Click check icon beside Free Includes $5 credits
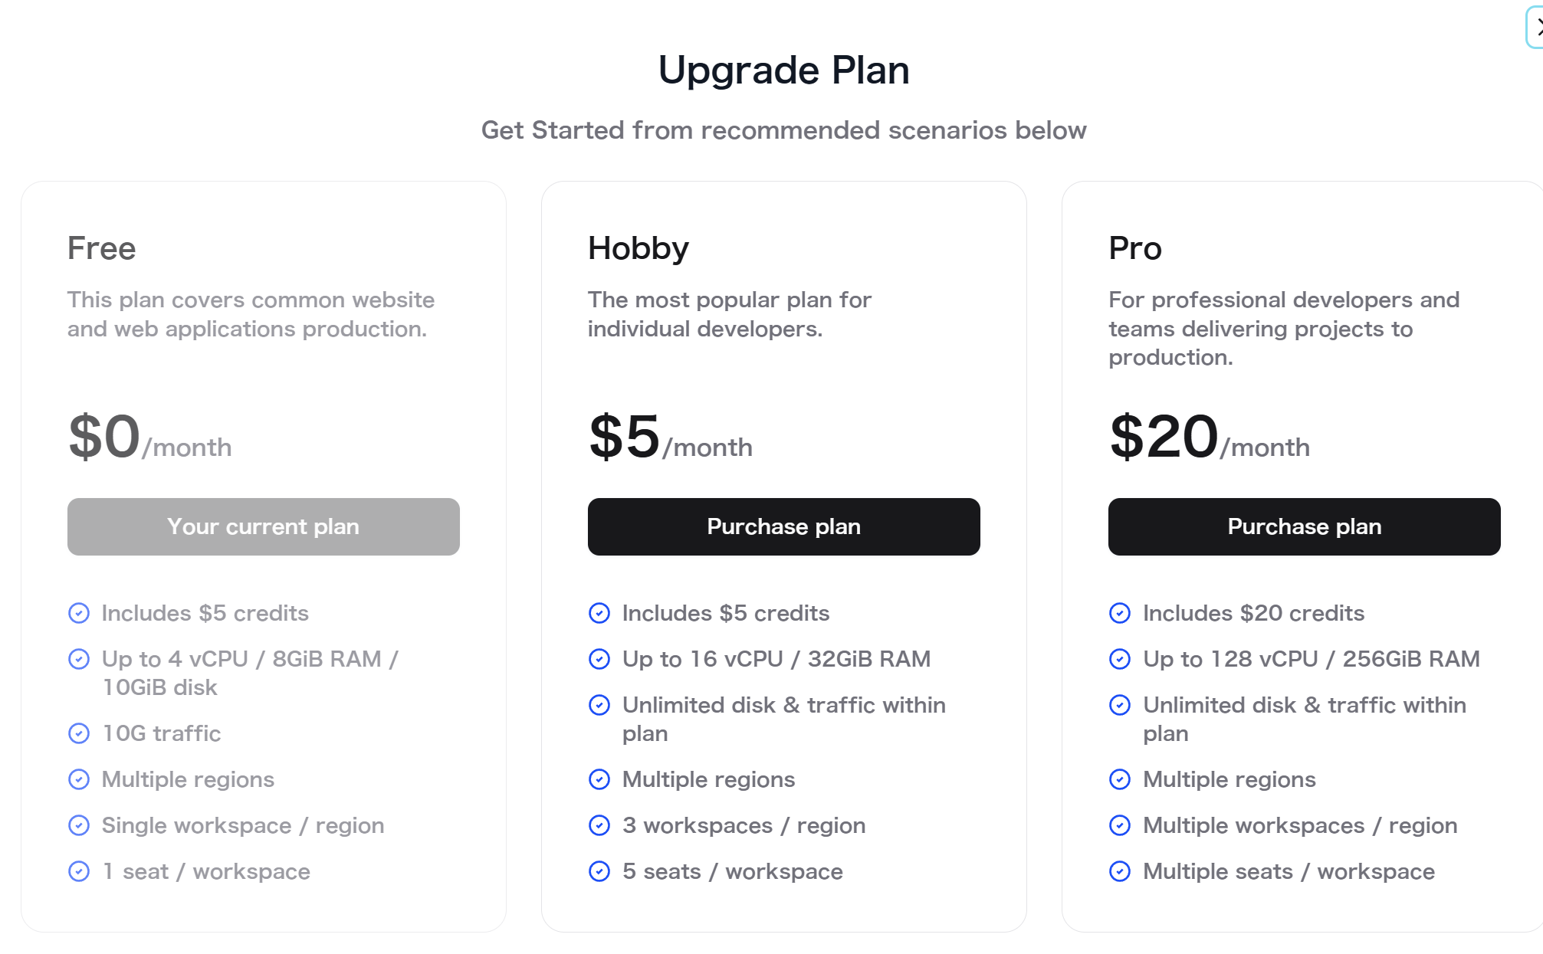 (79, 613)
